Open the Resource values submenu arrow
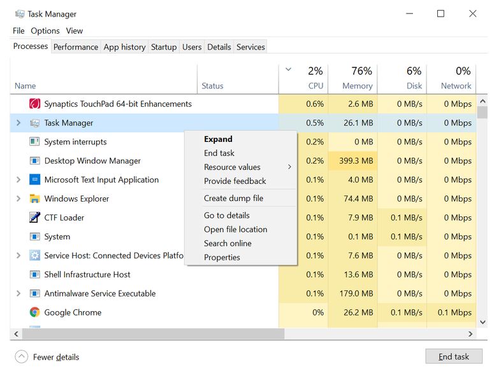This screenshot has height=369, width=492. pyautogui.click(x=289, y=167)
